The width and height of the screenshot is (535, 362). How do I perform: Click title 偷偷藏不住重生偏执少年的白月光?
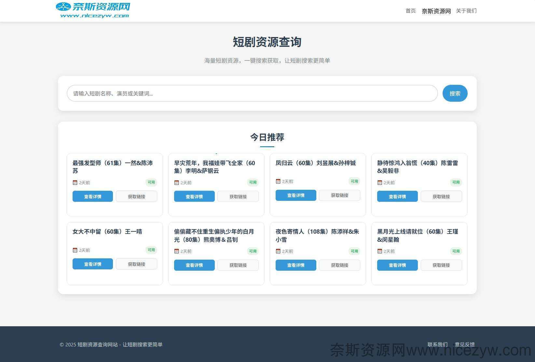(x=214, y=235)
